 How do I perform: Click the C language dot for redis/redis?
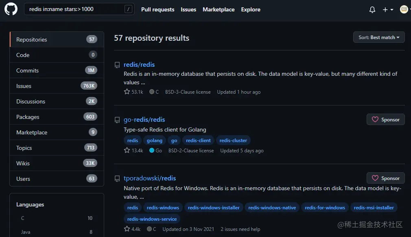coord(151,92)
